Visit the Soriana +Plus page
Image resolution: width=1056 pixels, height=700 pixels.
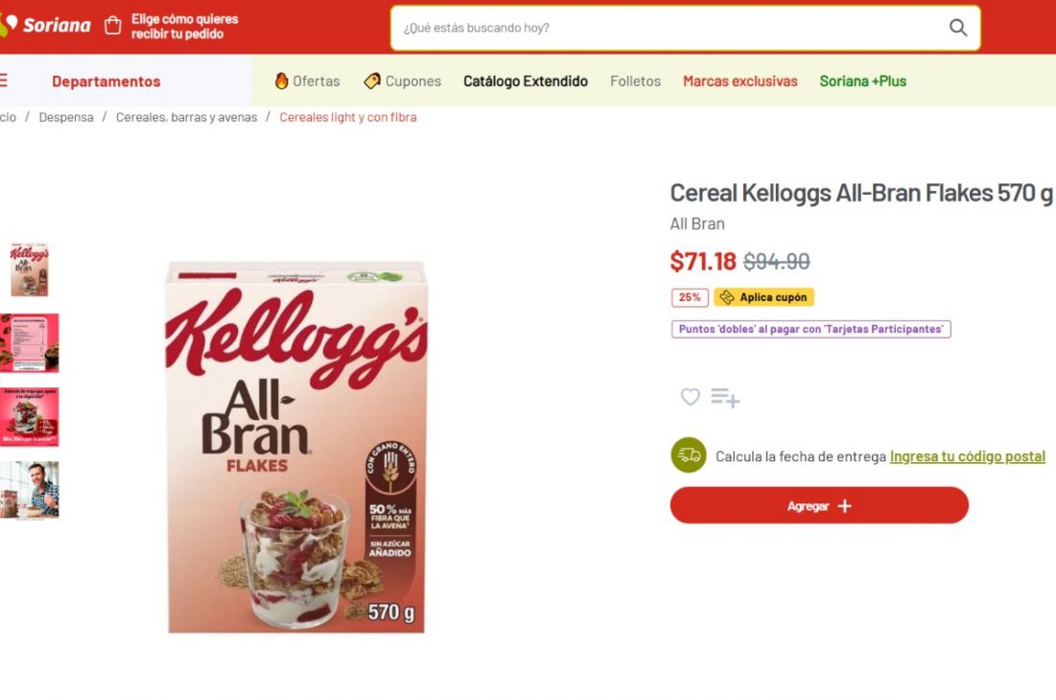862,82
